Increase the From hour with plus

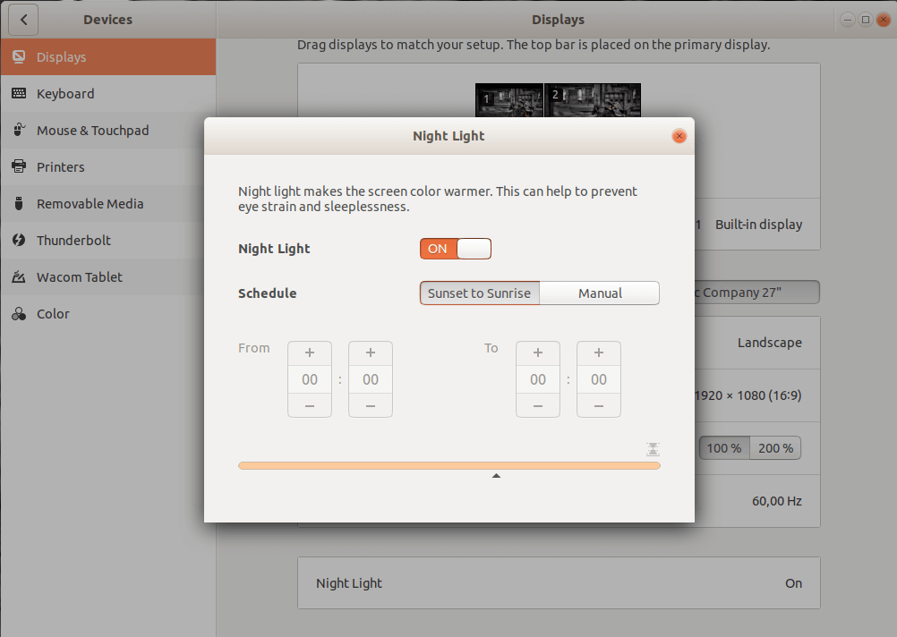[310, 352]
